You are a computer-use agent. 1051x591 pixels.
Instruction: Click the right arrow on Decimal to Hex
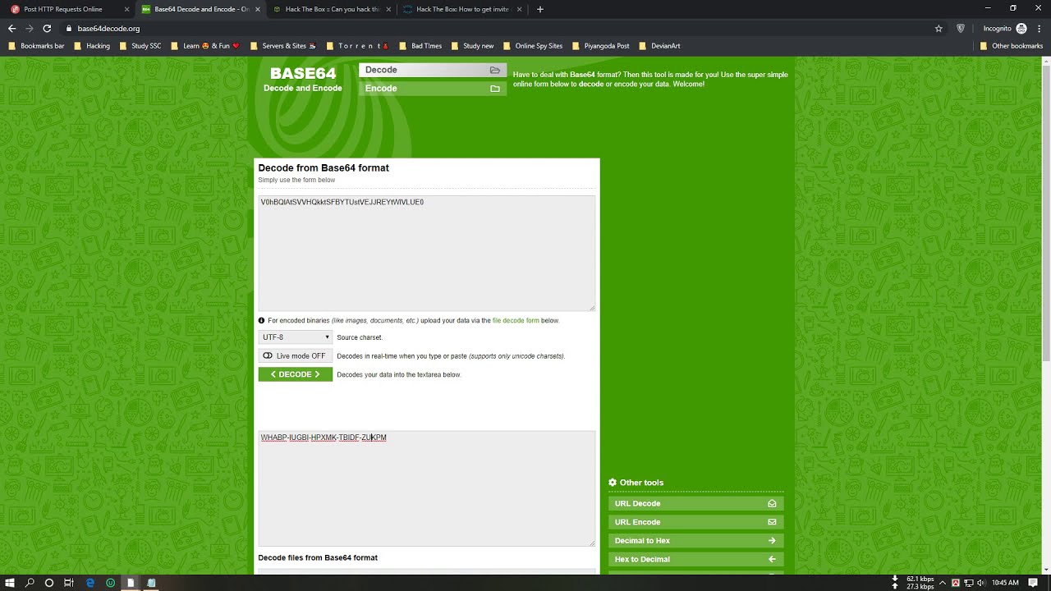click(772, 541)
